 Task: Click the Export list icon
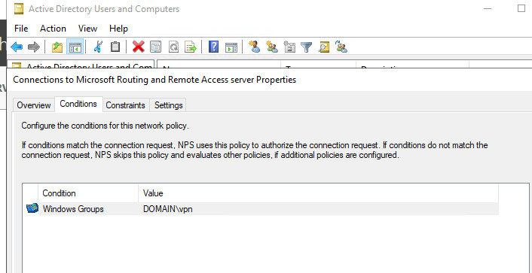pos(191,47)
